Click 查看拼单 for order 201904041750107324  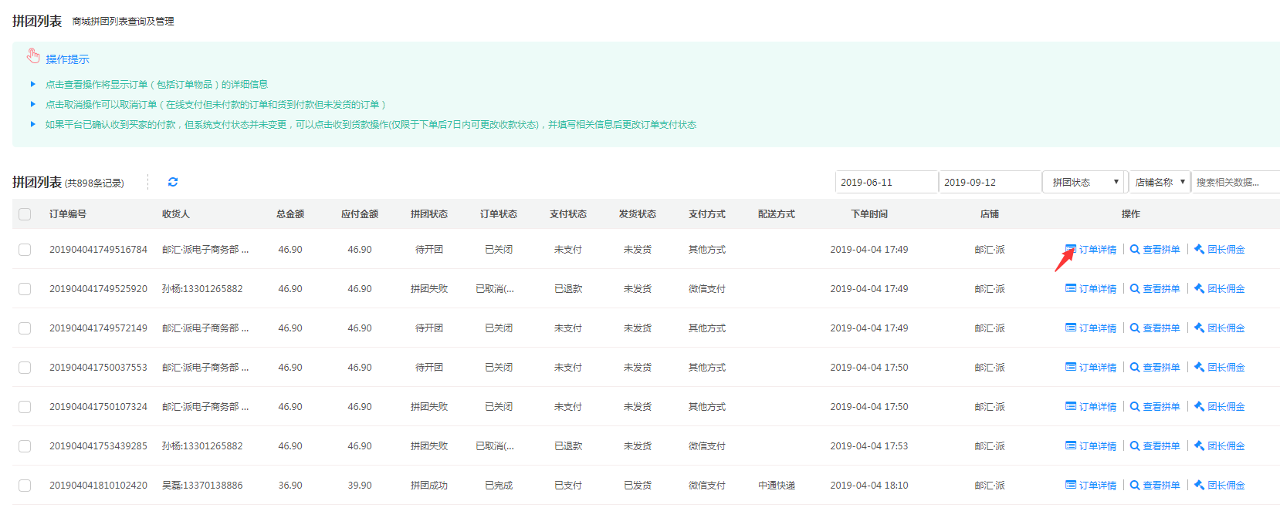pyautogui.click(x=1155, y=407)
